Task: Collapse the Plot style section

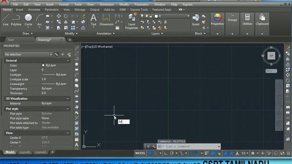Action: click(68, 109)
